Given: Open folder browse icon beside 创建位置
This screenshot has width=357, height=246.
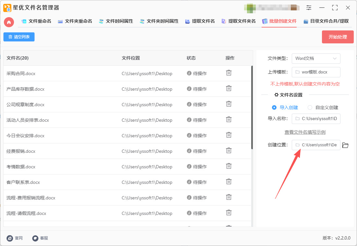Looking at the screenshot, I should pyautogui.click(x=345, y=145).
